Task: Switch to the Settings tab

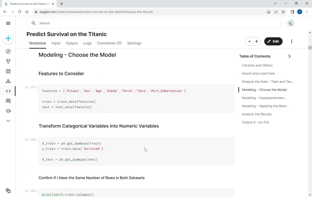Action: [134, 43]
